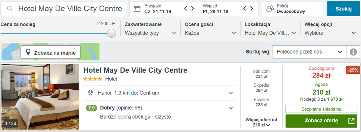The width and height of the screenshot is (361, 132).
Task: Click the room guests icon
Action: click(270, 9)
